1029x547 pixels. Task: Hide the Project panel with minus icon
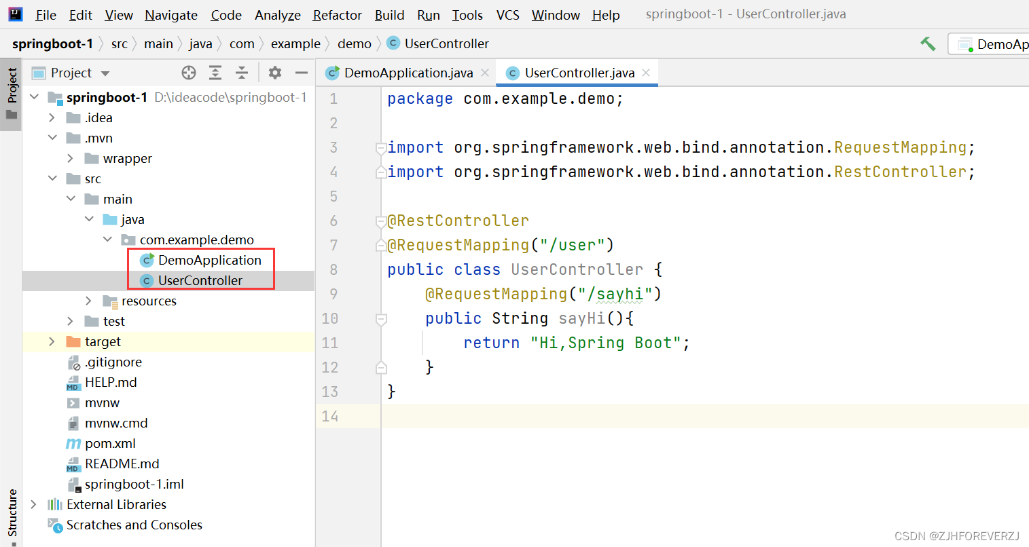point(302,73)
